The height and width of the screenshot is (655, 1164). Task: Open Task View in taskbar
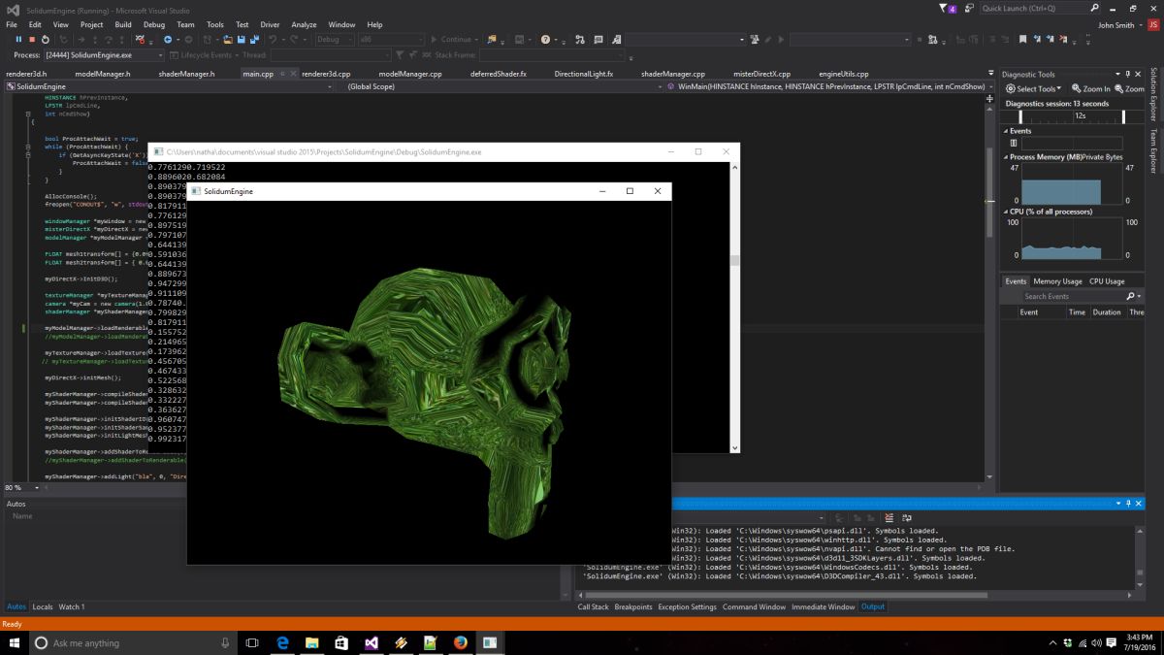[x=252, y=642]
